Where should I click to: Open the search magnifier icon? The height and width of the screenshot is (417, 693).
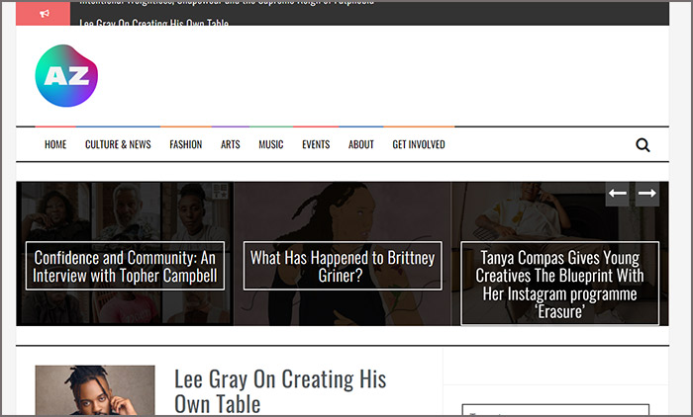tap(643, 144)
